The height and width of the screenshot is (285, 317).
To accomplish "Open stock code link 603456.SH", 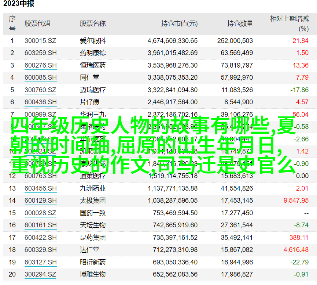I will click(x=40, y=188).
